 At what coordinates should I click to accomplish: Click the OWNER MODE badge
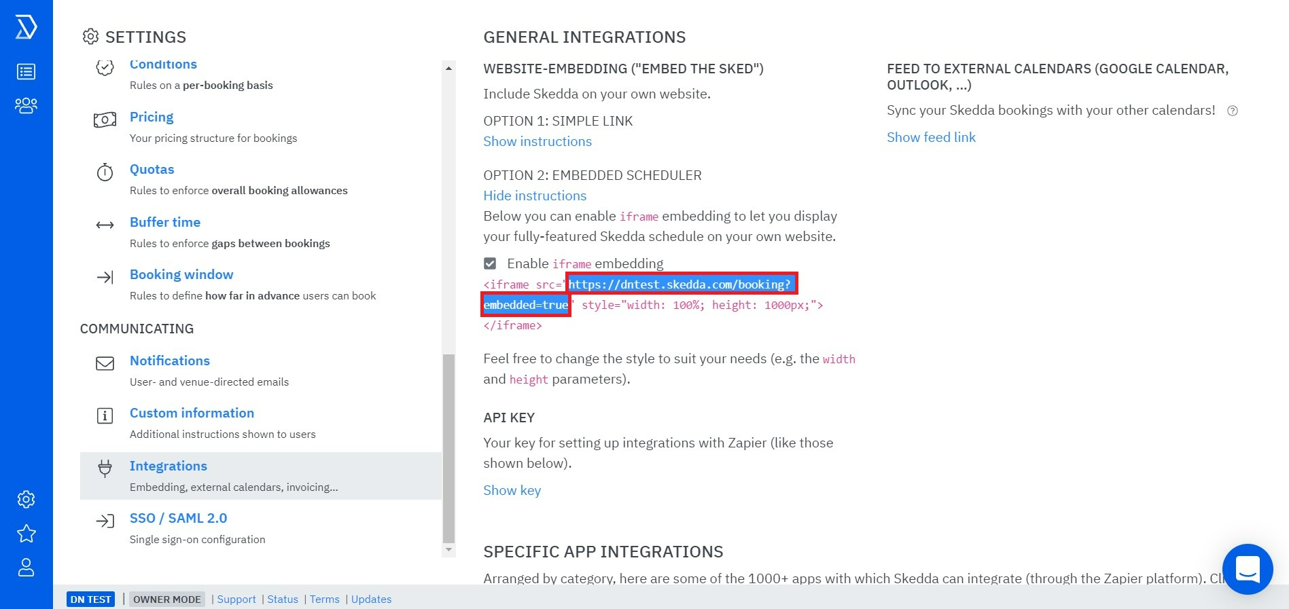(x=167, y=599)
